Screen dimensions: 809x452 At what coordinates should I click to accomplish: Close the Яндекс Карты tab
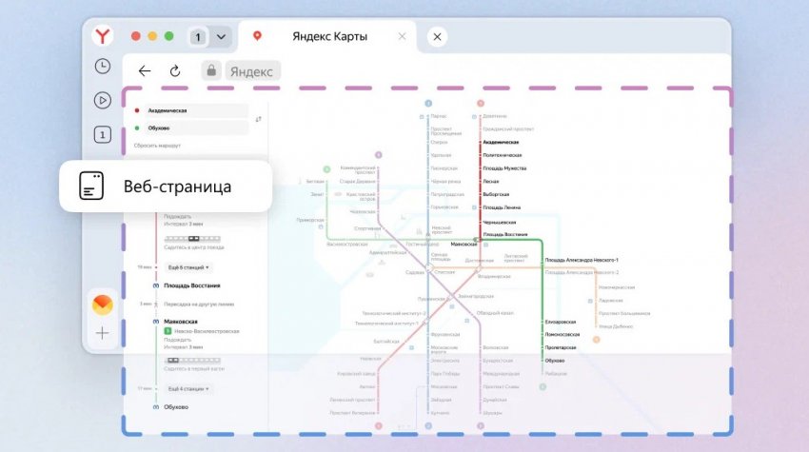pos(402,37)
